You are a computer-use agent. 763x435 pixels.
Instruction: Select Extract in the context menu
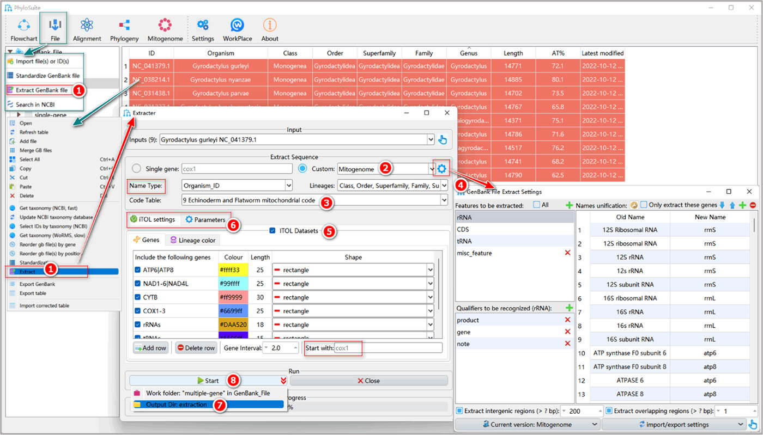(64, 271)
